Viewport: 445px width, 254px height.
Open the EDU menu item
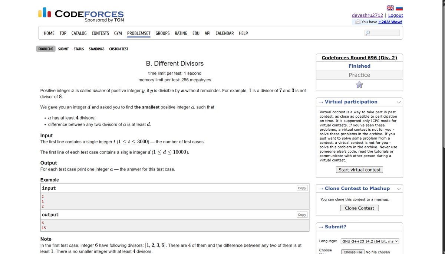(x=196, y=33)
